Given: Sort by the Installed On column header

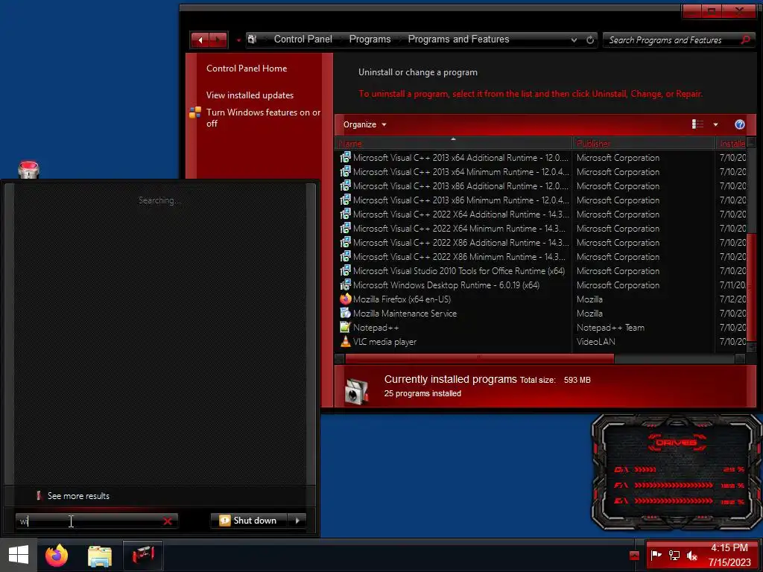Looking at the screenshot, I should click(x=731, y=143).
